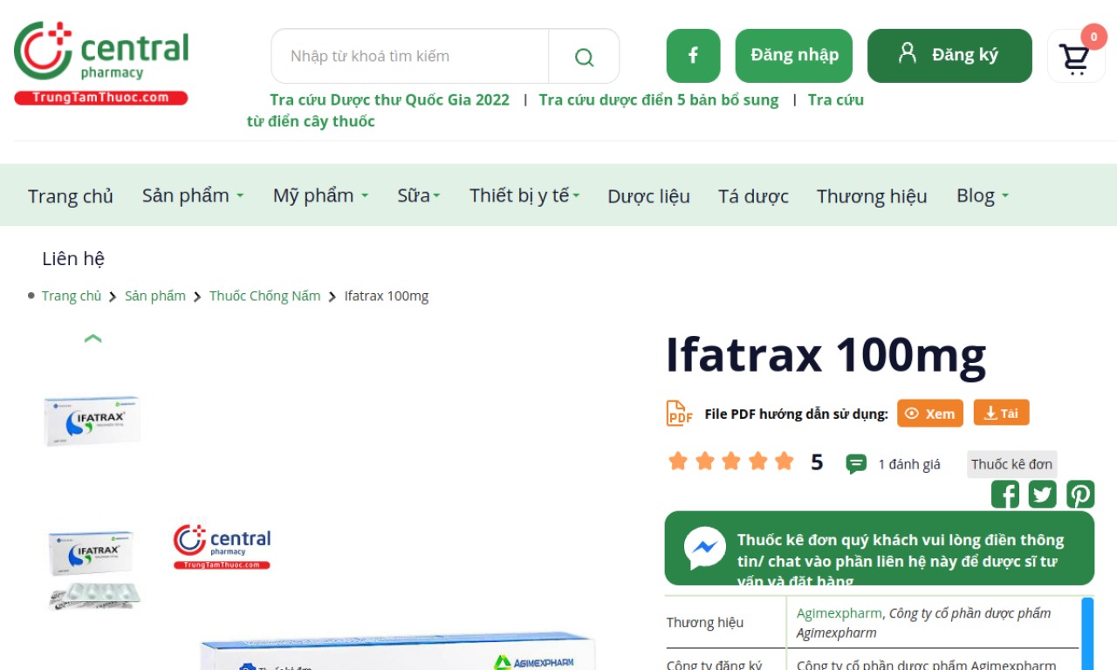Open the Agimexpharm brand link
This screenshot has width=1117, height=670.
tap(839, 613)
